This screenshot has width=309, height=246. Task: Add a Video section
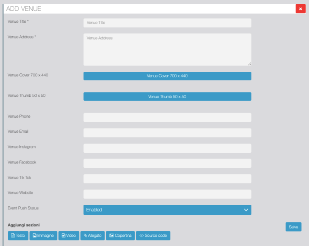69,236
